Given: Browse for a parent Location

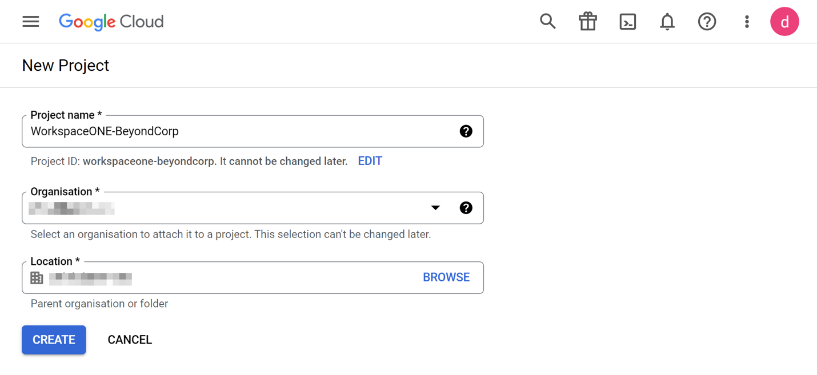Looking at the screenshot, I should click(446, 277).
